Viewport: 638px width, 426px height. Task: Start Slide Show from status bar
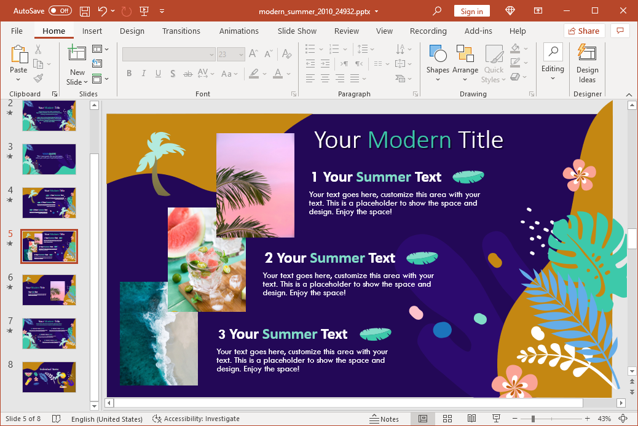496,419
